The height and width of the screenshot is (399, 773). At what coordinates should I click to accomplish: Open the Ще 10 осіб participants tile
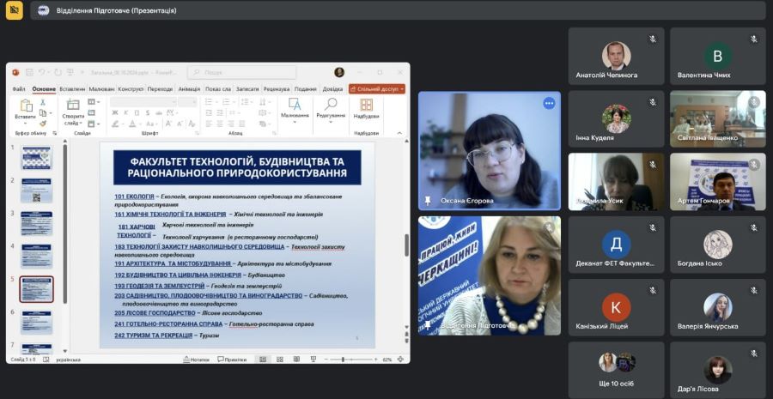[x=616, y=371]
